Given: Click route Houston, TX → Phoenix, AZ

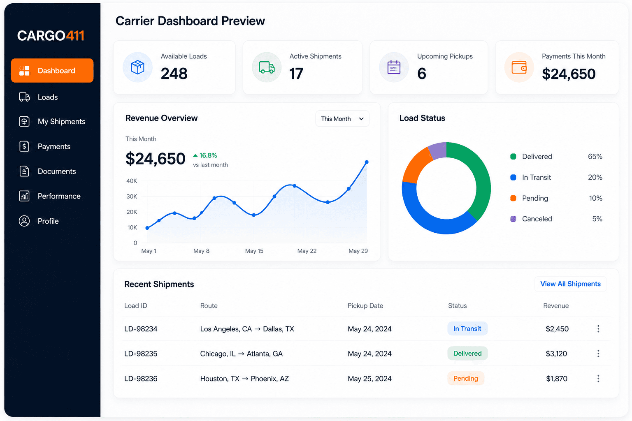Looking at the screenshot, I should point(245,379).
